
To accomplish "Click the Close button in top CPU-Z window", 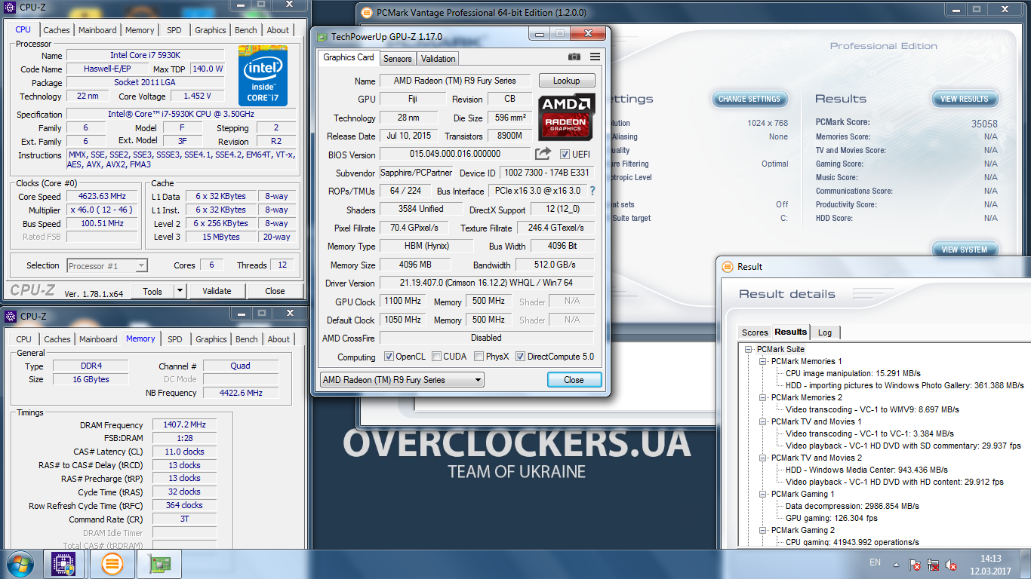I will point(275,291).
